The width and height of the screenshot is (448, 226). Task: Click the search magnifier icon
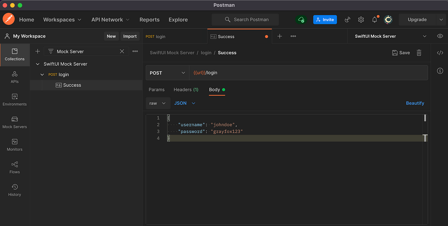(x=228, y=20)
